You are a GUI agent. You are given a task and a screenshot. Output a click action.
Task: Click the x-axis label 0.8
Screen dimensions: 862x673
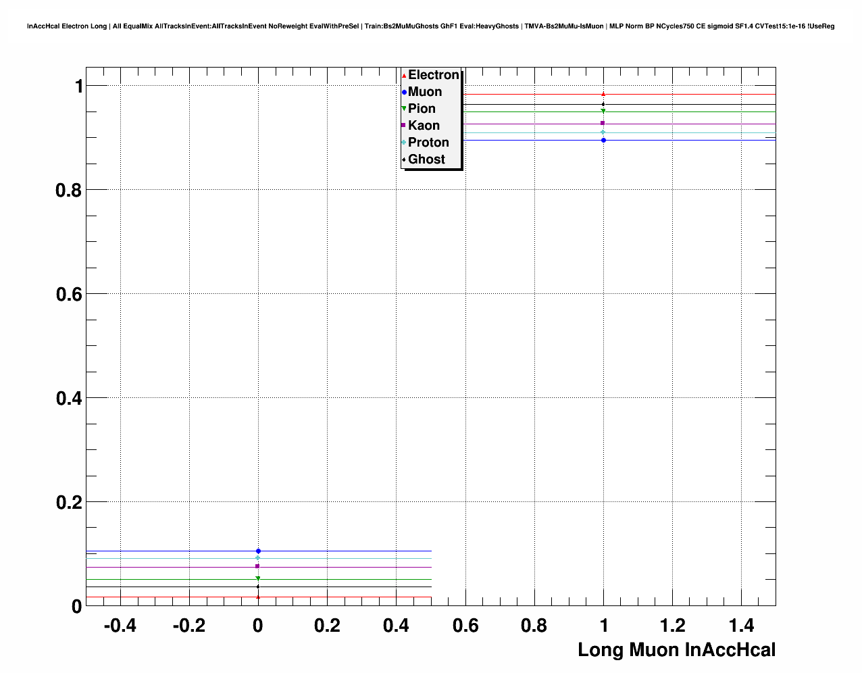(x=534, y=626)
